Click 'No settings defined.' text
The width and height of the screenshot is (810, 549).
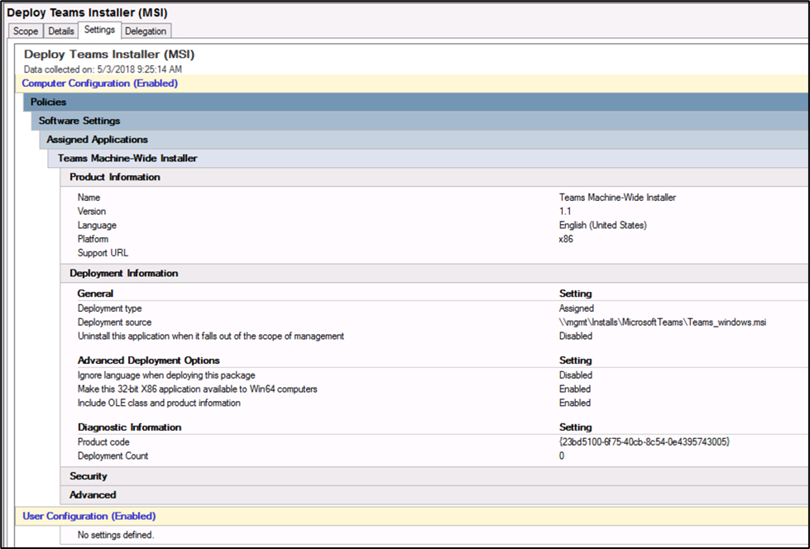click(116, 535)
